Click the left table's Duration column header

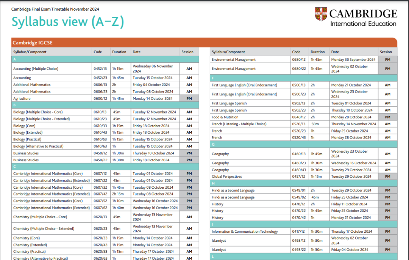click(119, 52)
